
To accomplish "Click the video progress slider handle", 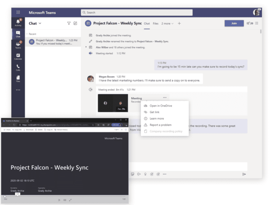I will [x=5, y=196].
